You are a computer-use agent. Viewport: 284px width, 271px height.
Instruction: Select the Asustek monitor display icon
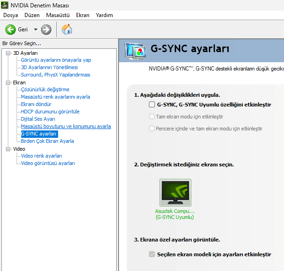pos(175,193)
